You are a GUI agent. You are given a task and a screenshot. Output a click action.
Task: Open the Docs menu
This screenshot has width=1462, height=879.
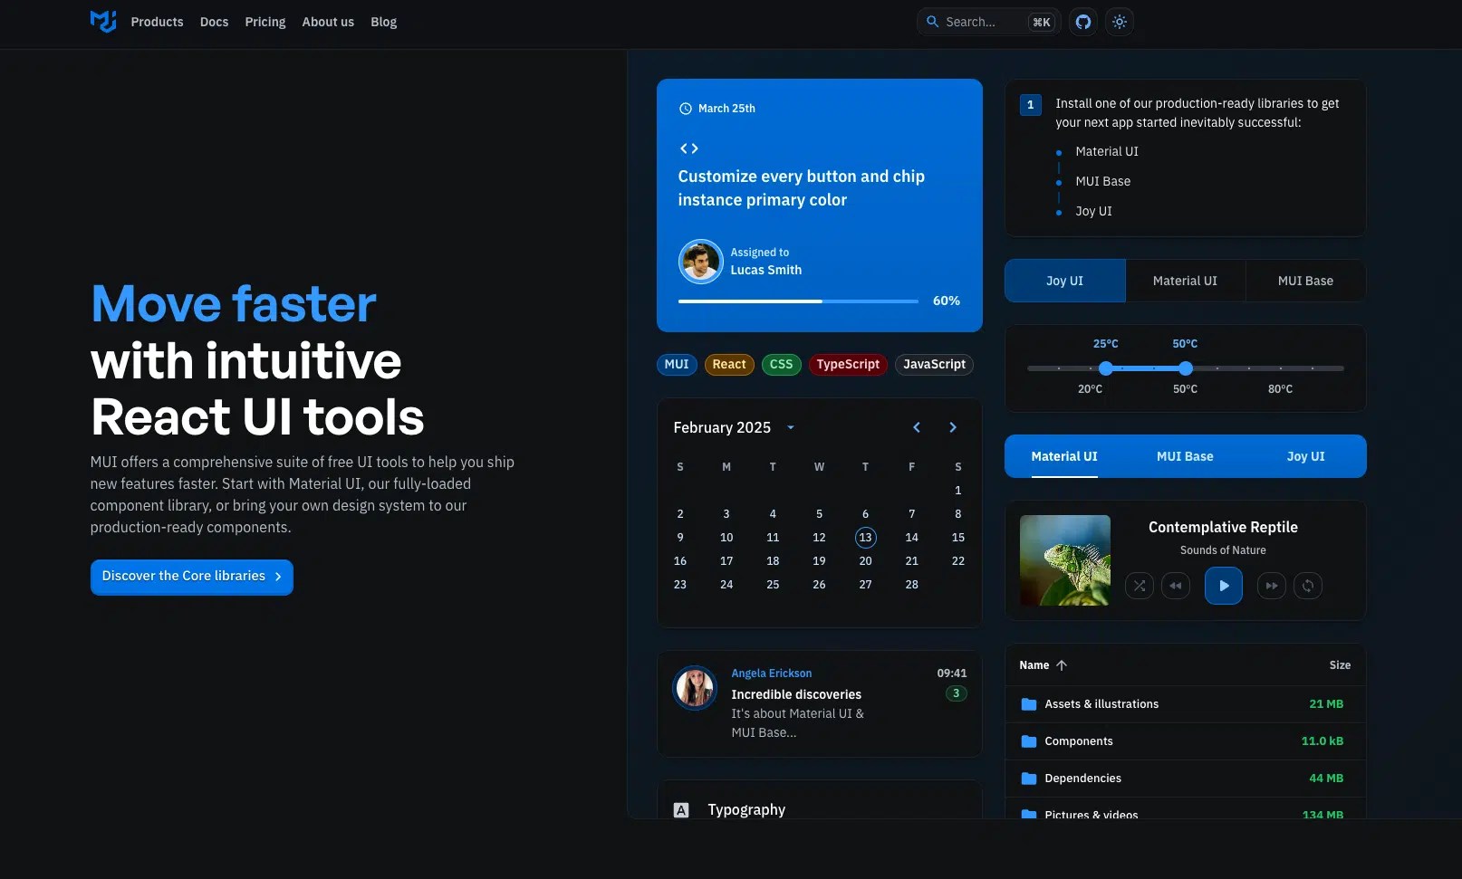tap(215, 22)
